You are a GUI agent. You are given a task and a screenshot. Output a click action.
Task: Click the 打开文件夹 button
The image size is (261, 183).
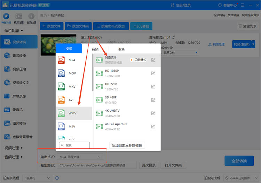[x=173, y=165]
